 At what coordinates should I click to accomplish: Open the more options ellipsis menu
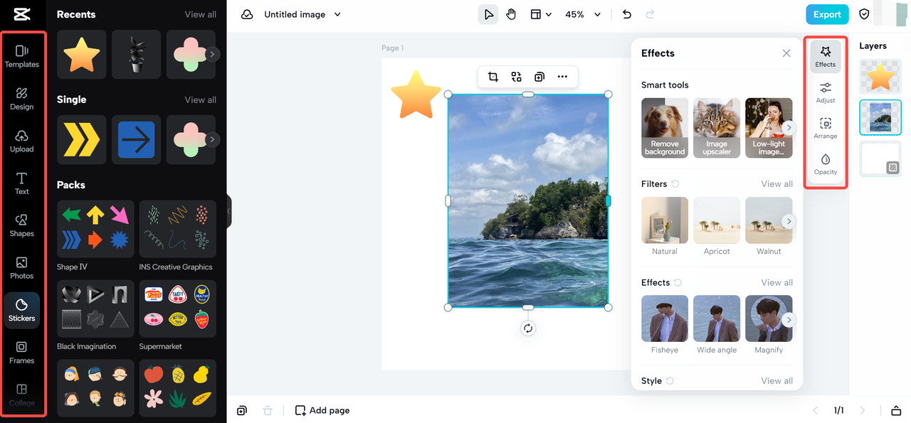[562, 77]
